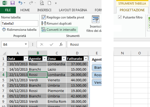
Task: Click the Undo arrow icon
Action: pyautogui.click(x=20, y=3)
